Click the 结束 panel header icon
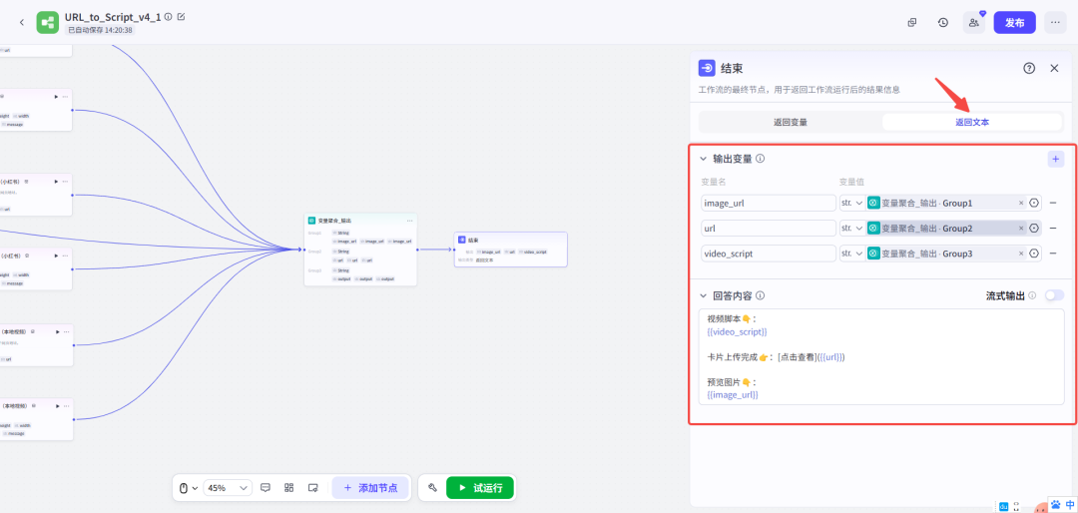 707,68
